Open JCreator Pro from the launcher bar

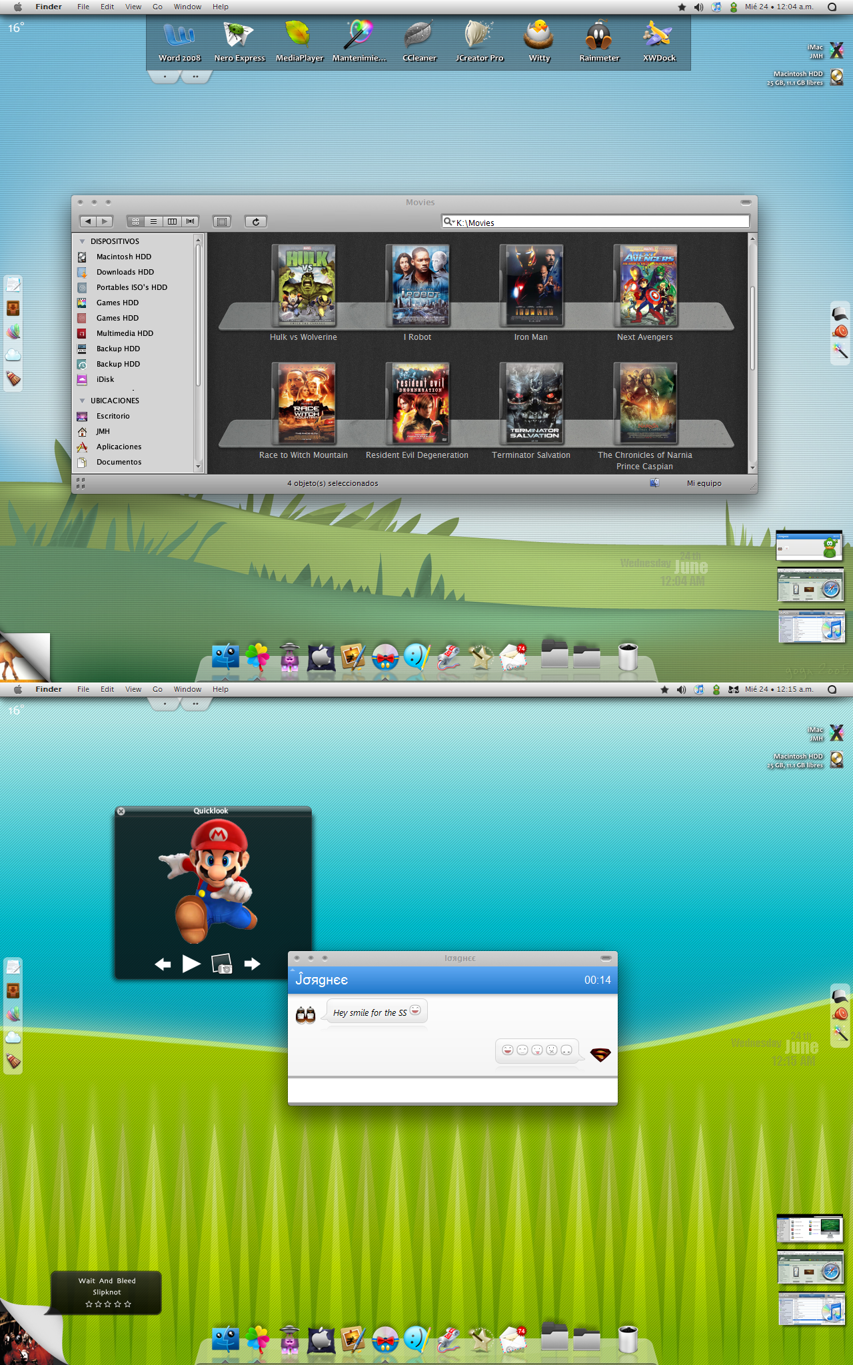479,41
